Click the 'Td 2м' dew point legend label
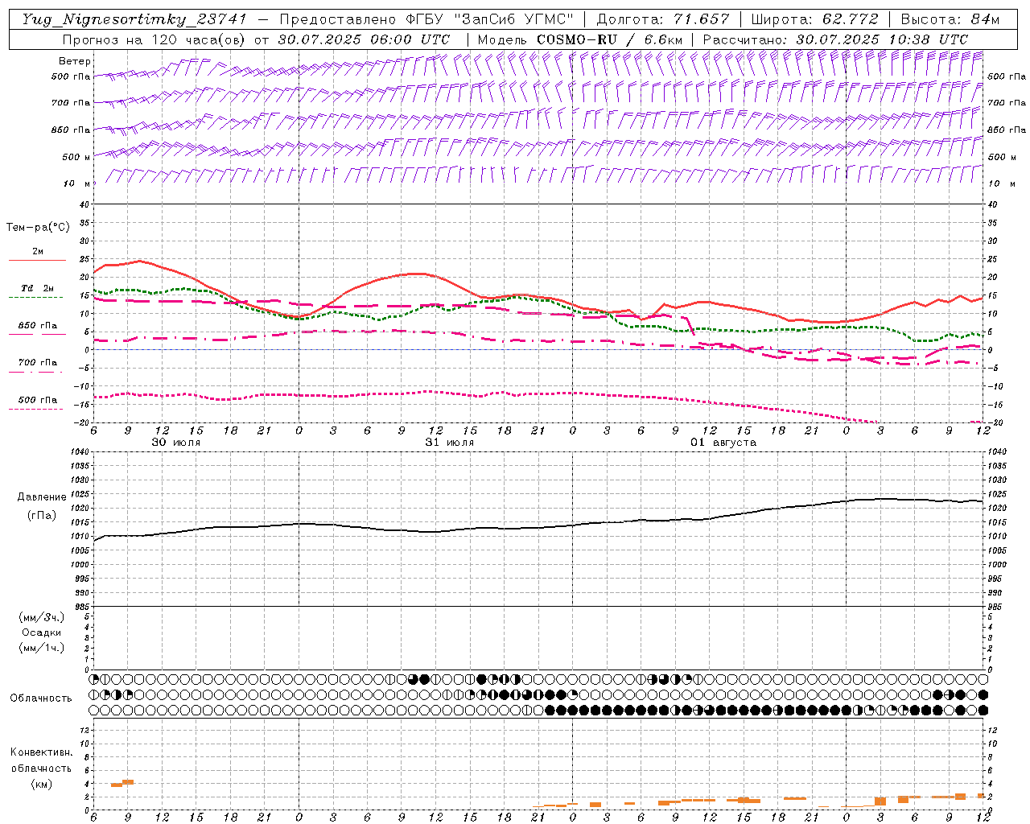The image size is (1030, 824). [38, 288]
